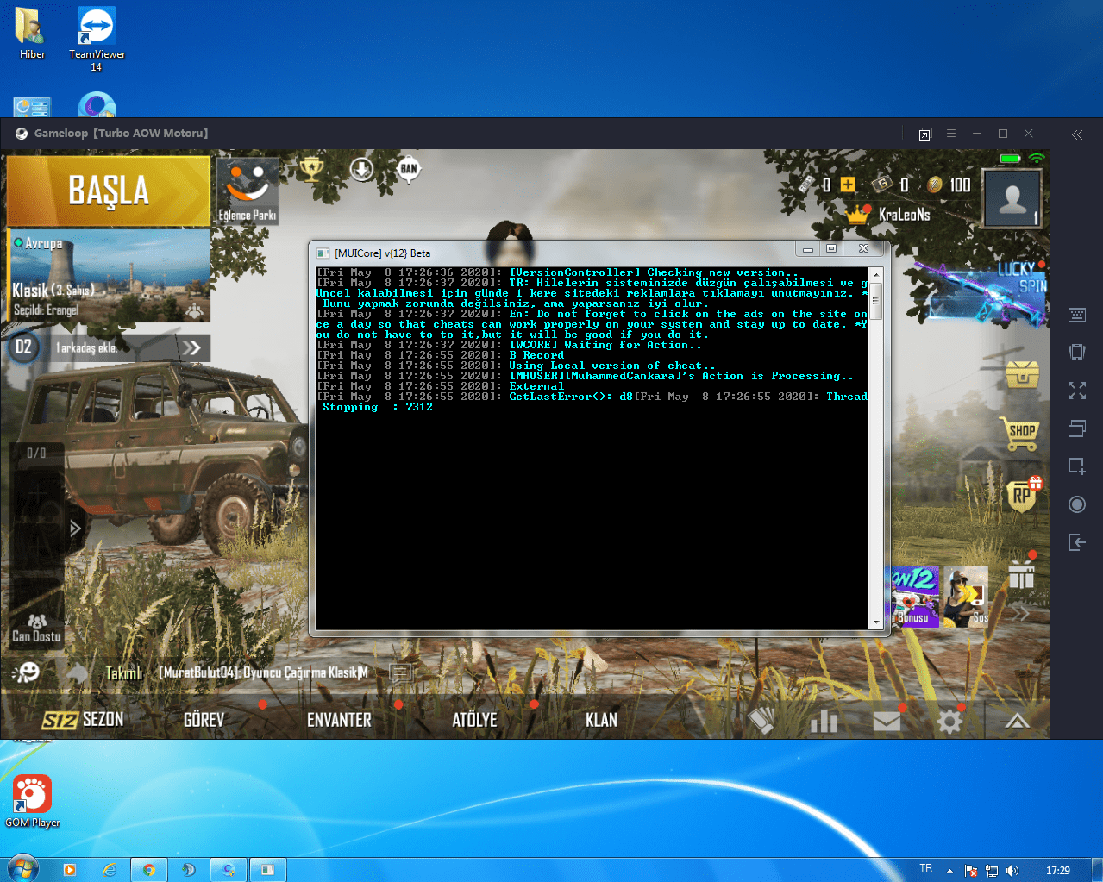Expand the bottom menu up arrow
1103x882 pixels.
[x=1017, y=722]
